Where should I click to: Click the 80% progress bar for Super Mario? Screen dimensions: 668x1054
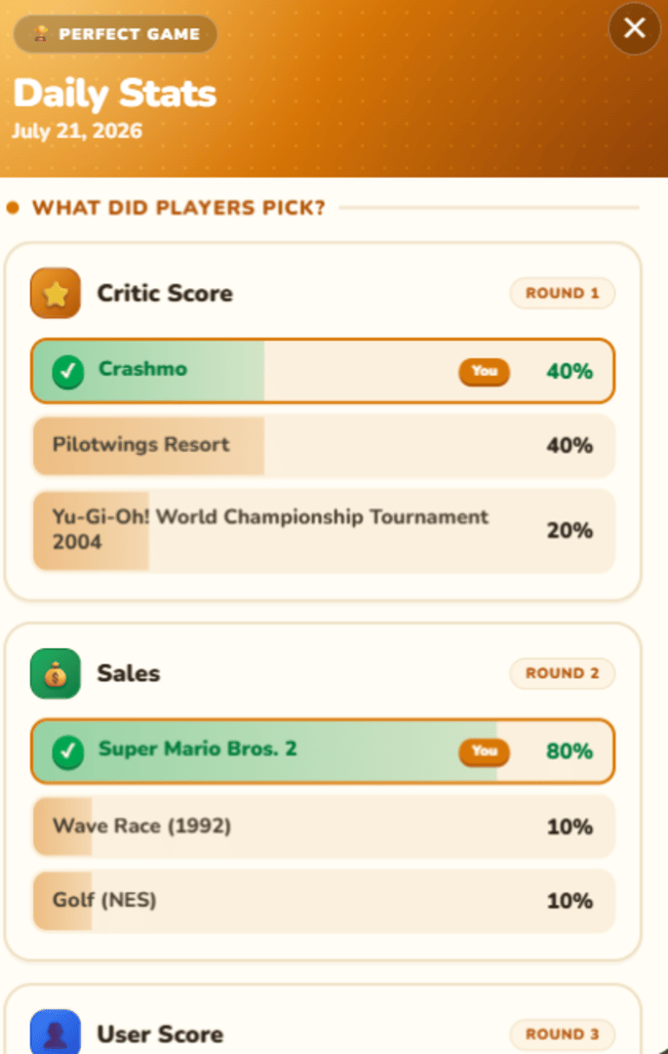tap(323, 751)
